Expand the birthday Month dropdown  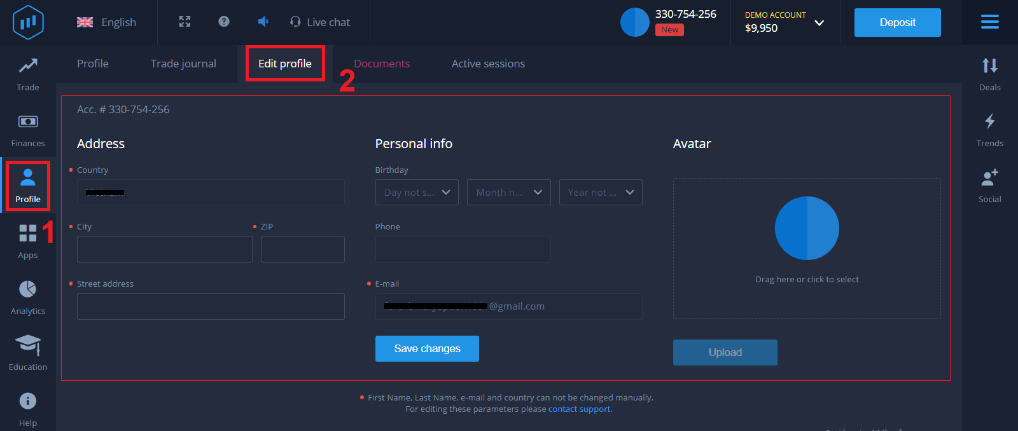pos(508,193)
